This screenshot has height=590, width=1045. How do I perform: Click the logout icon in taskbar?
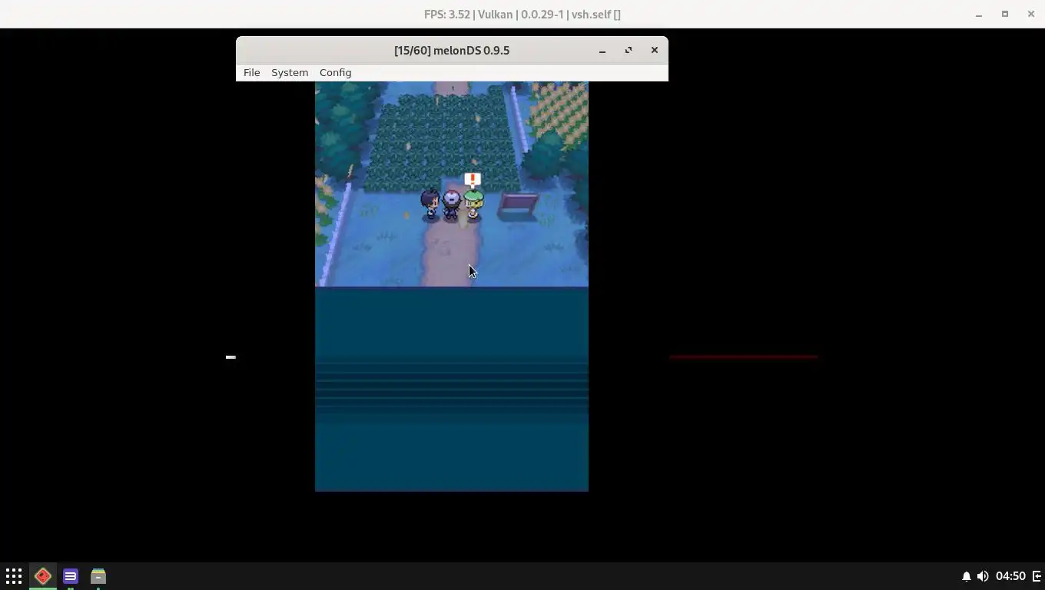1037,576
